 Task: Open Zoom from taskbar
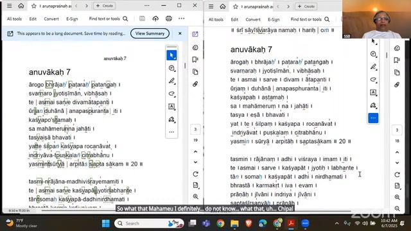click(x=305, y=223)
